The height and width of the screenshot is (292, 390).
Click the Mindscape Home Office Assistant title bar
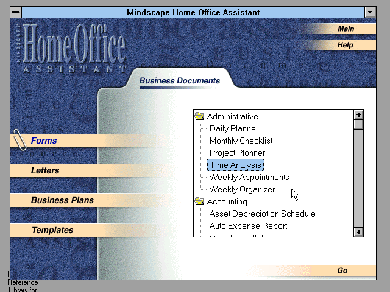point(193,12)
